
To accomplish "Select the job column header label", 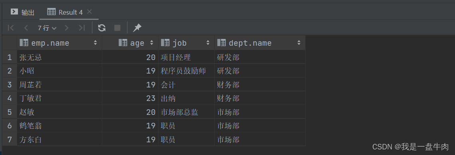I will [179, 43].
